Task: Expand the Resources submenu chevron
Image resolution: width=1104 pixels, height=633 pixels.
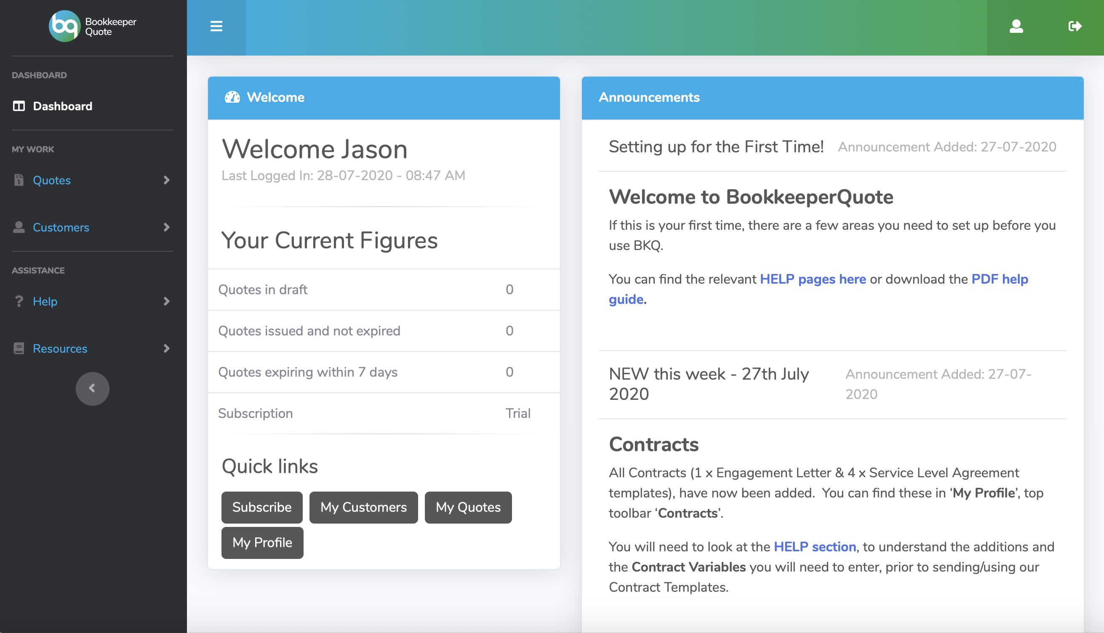Action: point(166,348)
